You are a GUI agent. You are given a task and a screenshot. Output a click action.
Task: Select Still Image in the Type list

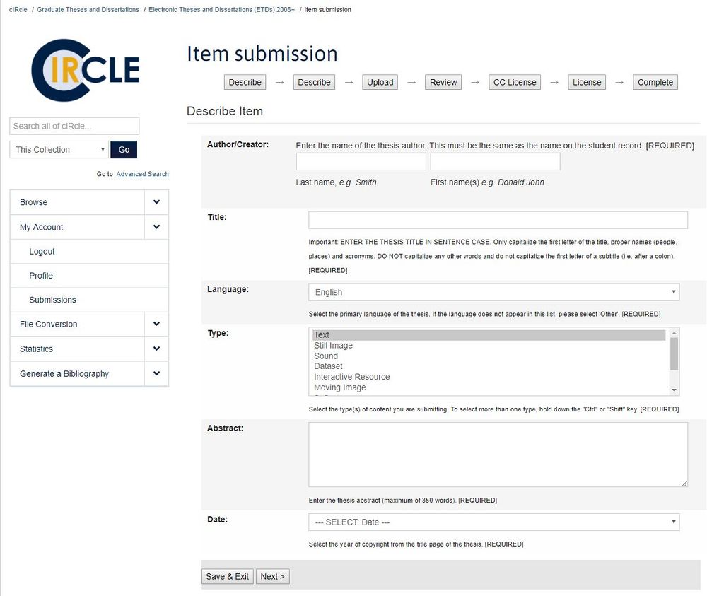[333, 346]
